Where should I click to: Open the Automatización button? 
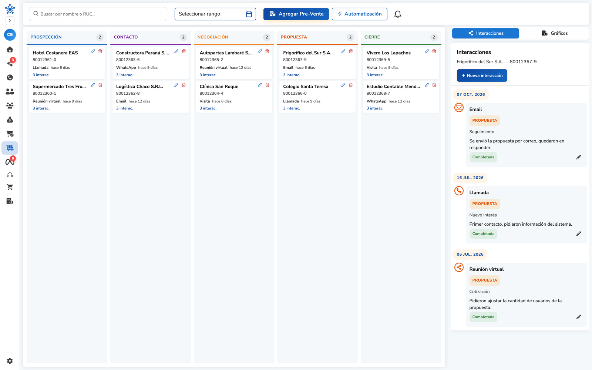click(360, 14)
